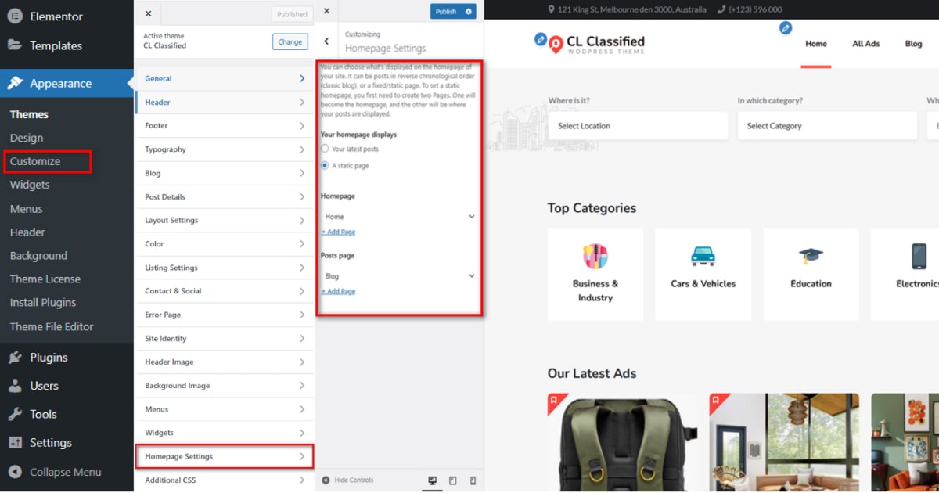The image size is (939, 493).
Task: Expand the General customizer section
Action: tap(225, 78)
